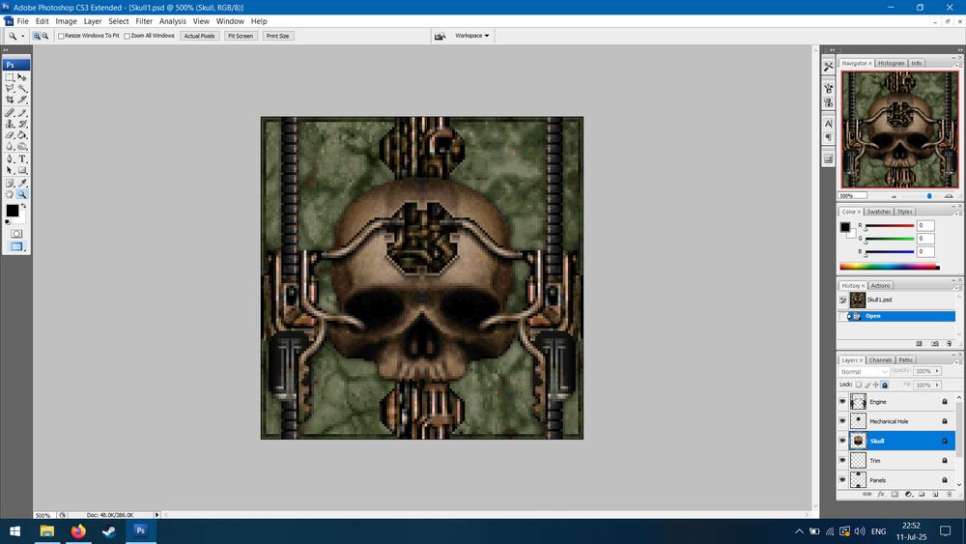This screenshot has width=966, height=544.
Task: Select the Brush tool
Action: [22, 113]
